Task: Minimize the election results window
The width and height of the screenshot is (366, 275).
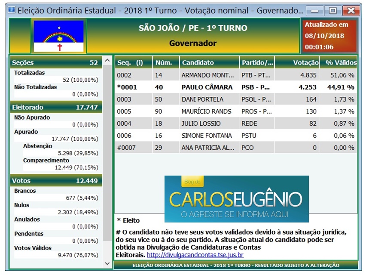Action: pyautogui.click(x=314, y=11)
